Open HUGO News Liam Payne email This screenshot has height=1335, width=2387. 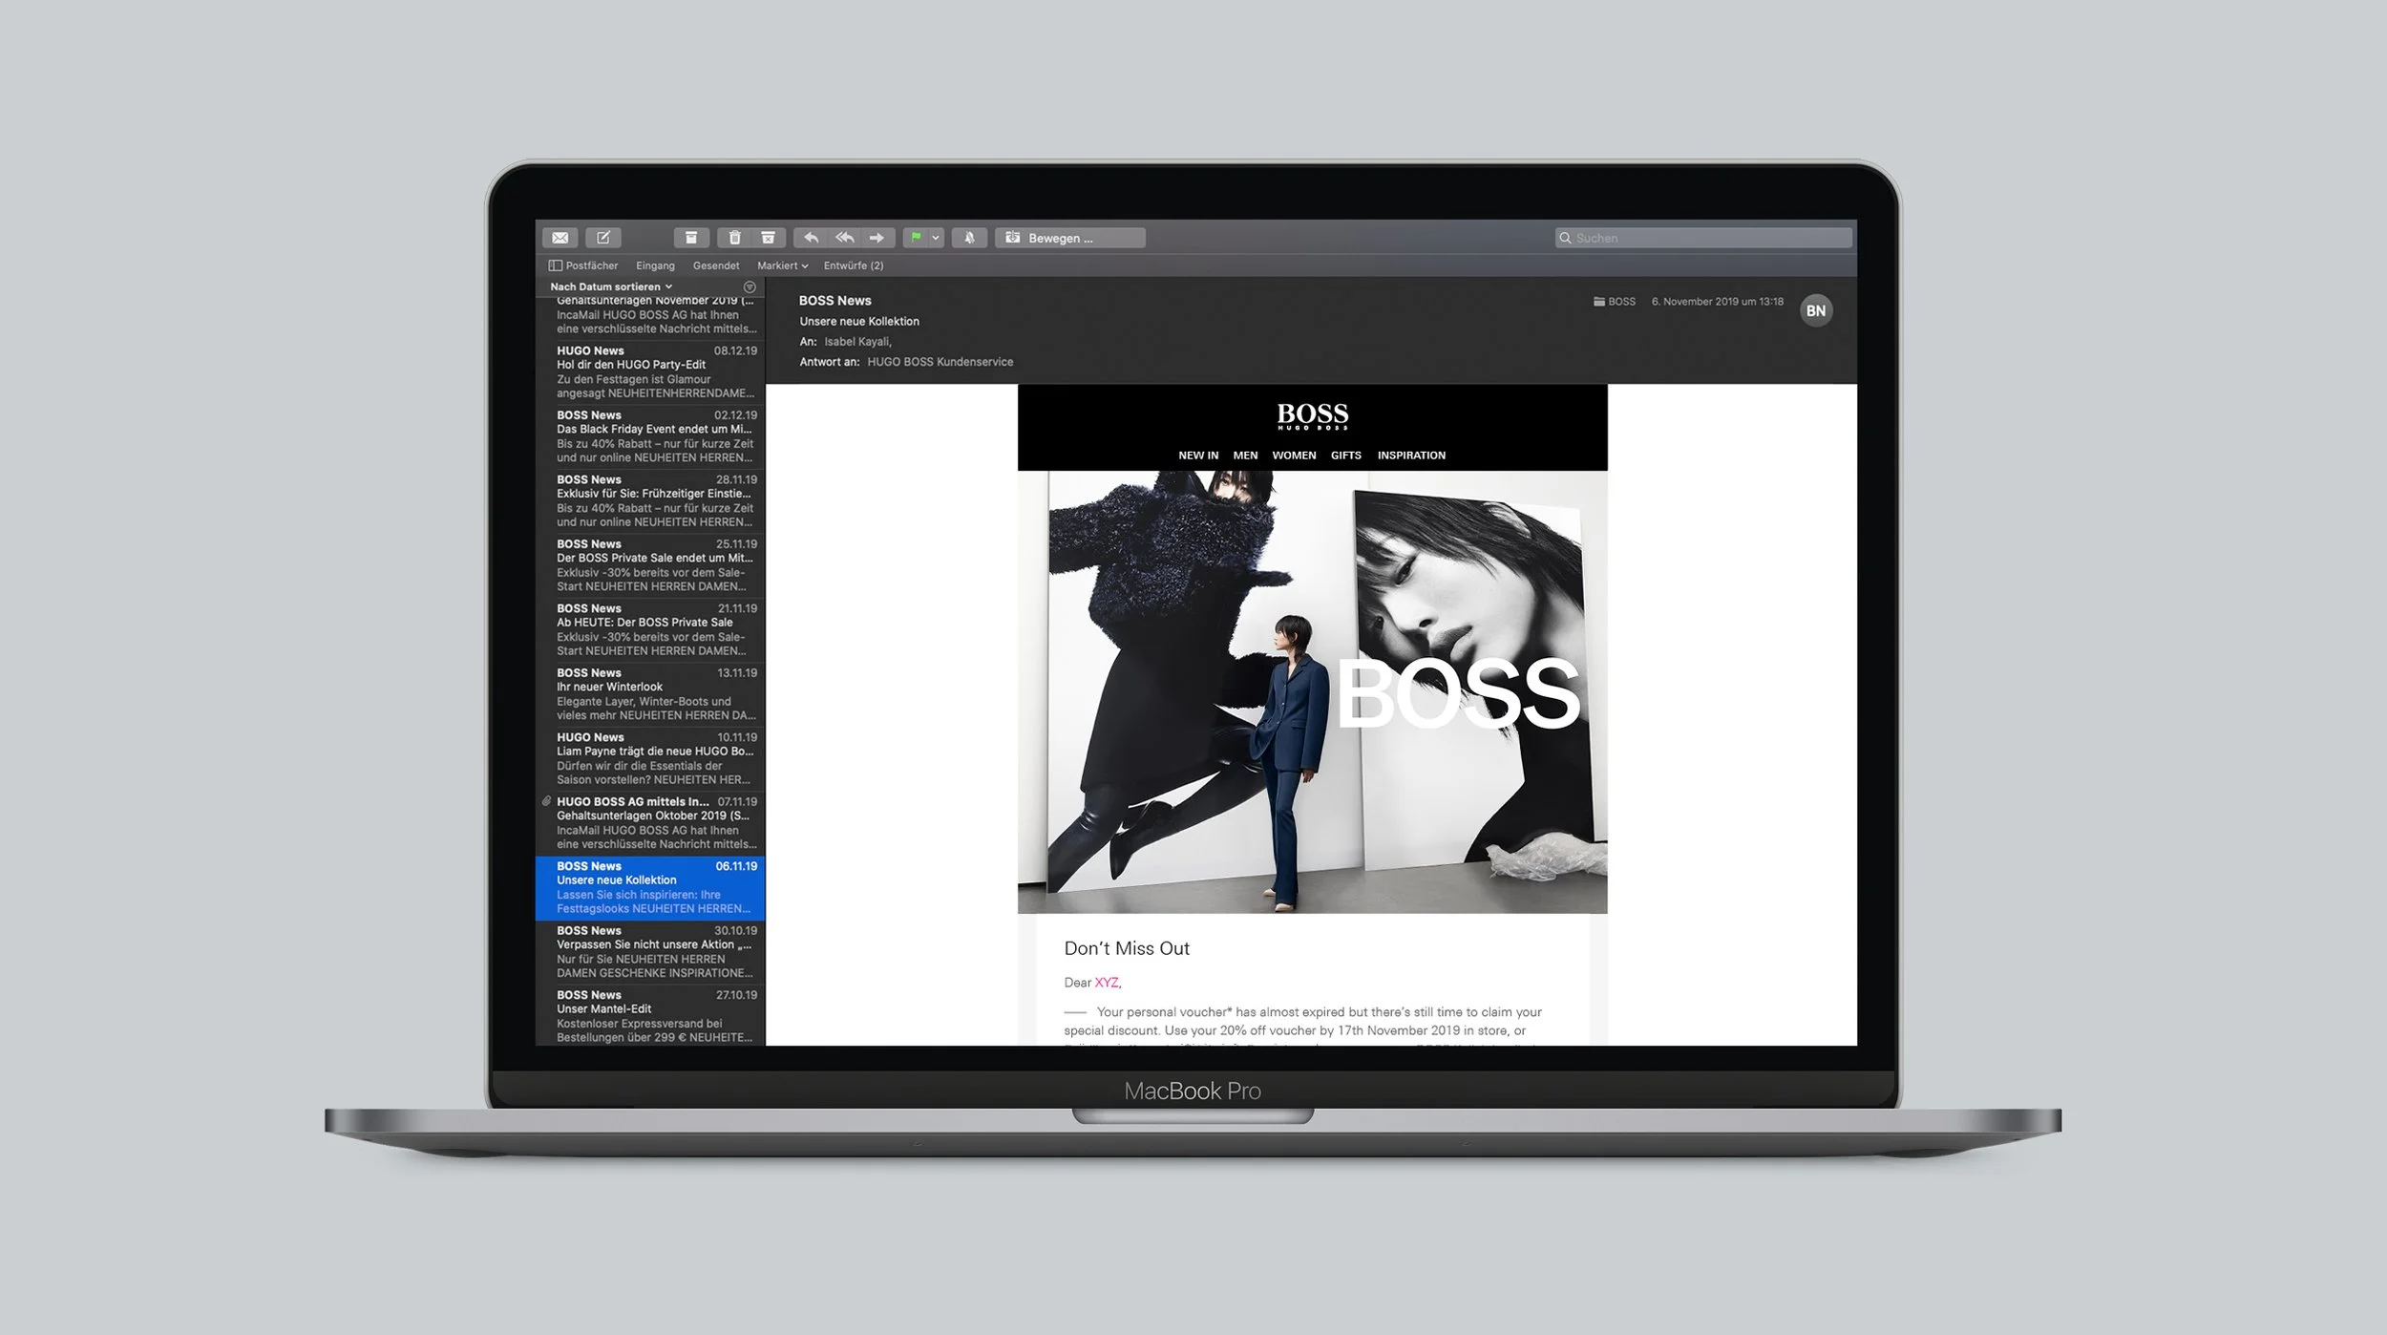click(650, 758)
